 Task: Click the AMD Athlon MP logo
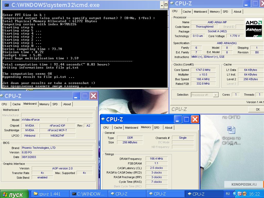pos(254,29)
